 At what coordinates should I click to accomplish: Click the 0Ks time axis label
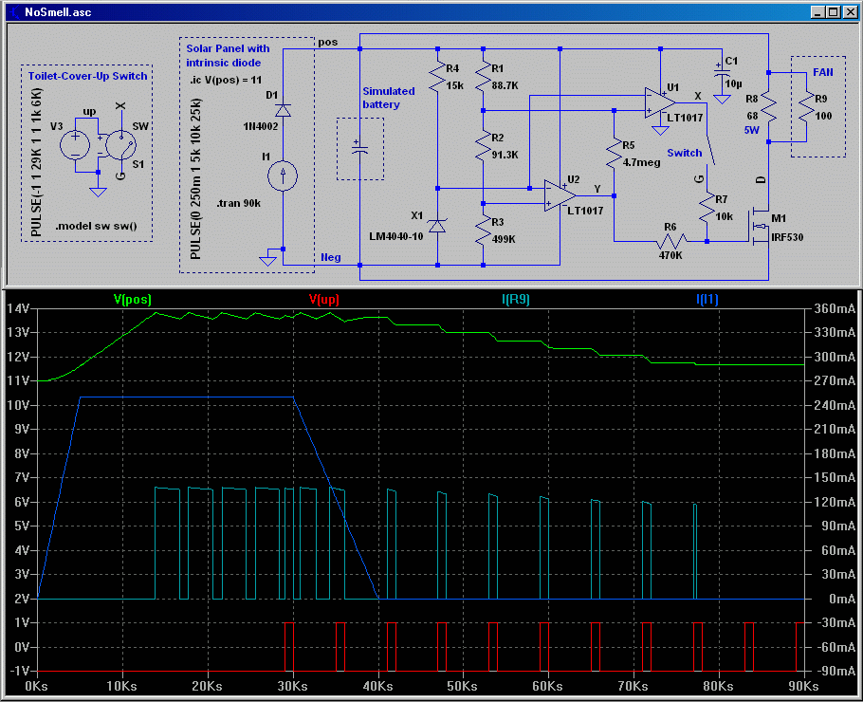tap(36, 686)
